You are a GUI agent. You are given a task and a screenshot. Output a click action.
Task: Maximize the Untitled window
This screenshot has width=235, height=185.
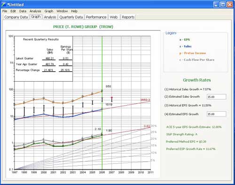pyautogui.click(x=223, y=4)
